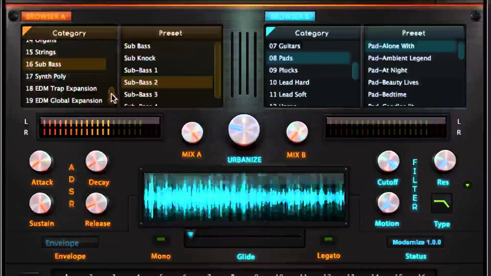
Task: Click the Release knob
Action: (x=96, y=203)
